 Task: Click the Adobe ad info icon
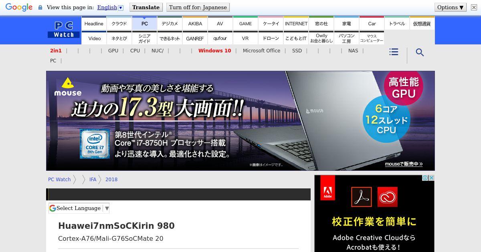point(425,178)
